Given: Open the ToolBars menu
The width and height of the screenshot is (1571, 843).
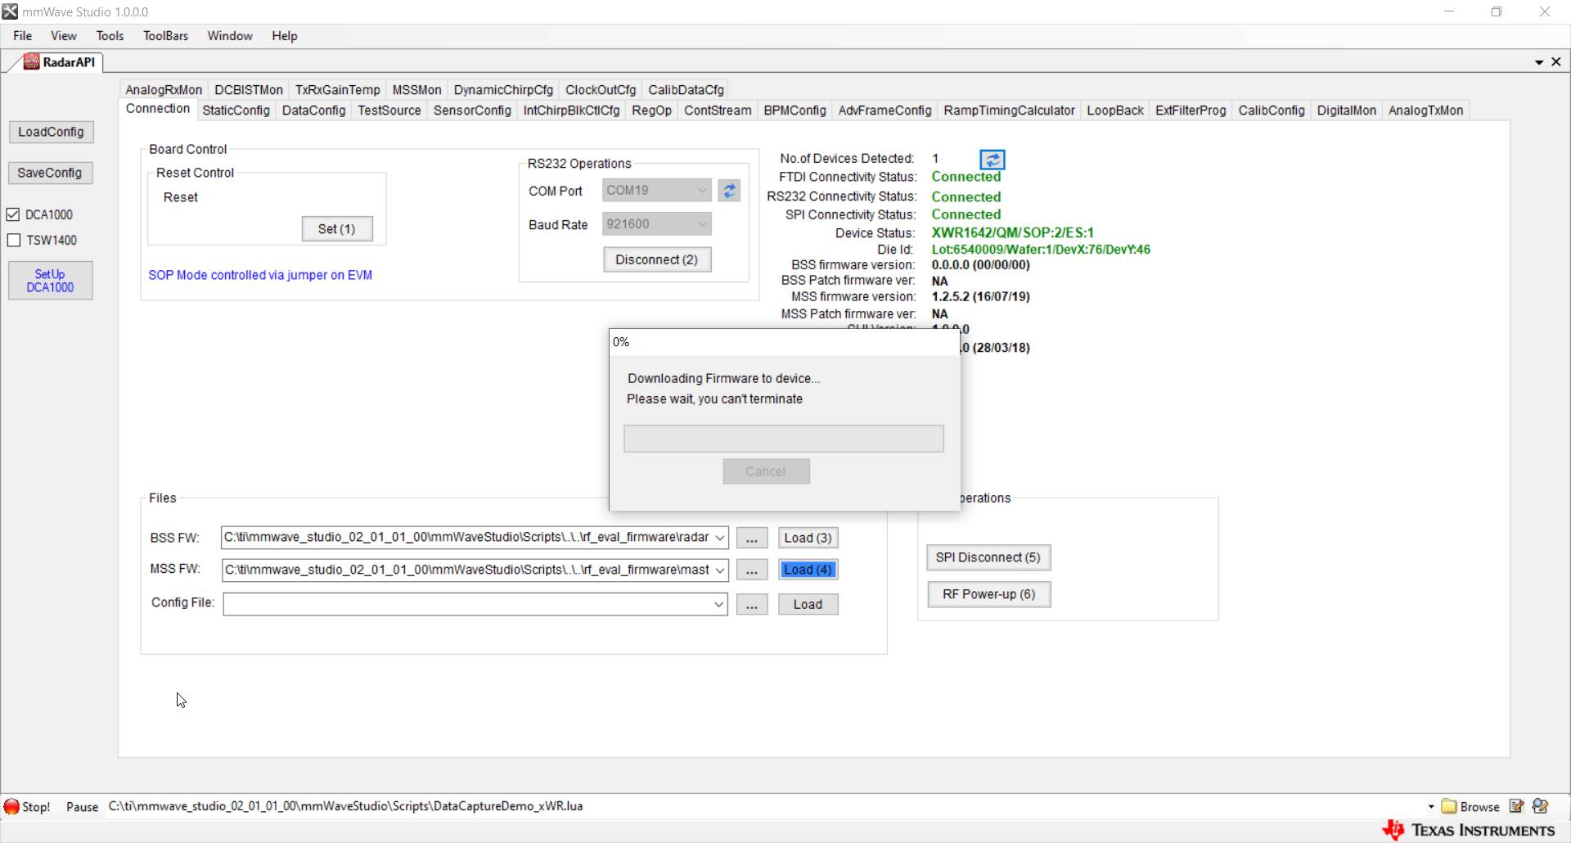Looking at the screenshot, I should [166, 36].
